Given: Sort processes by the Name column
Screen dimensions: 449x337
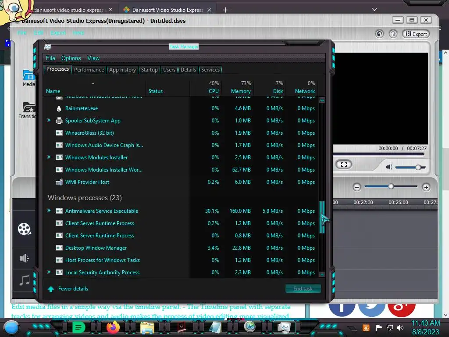Looking at the screenshot, I should [x=95, y=87].
